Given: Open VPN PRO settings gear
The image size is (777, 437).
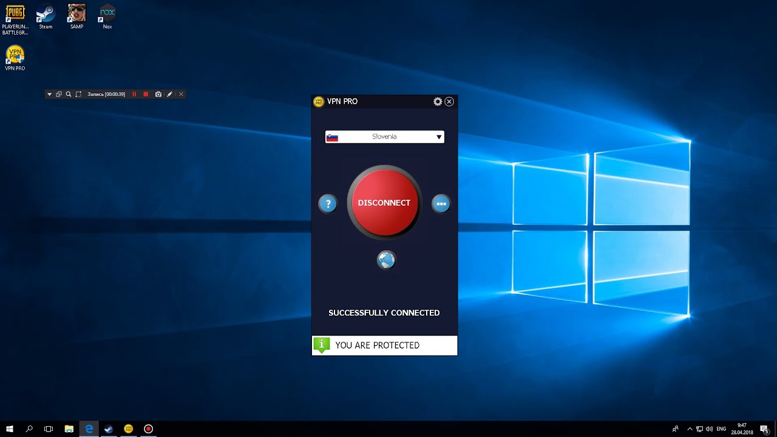Looking at the screenshot, I should point(438,101).
